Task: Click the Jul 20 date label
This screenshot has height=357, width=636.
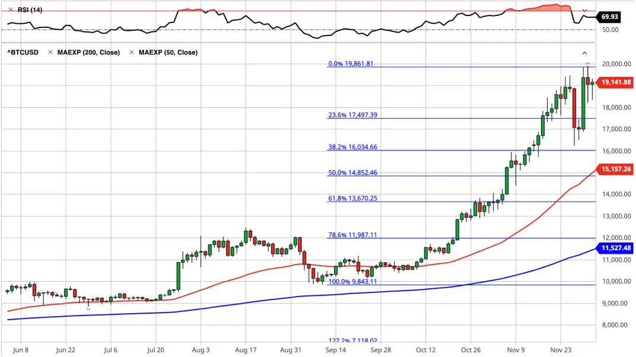Action: [156, 350]
